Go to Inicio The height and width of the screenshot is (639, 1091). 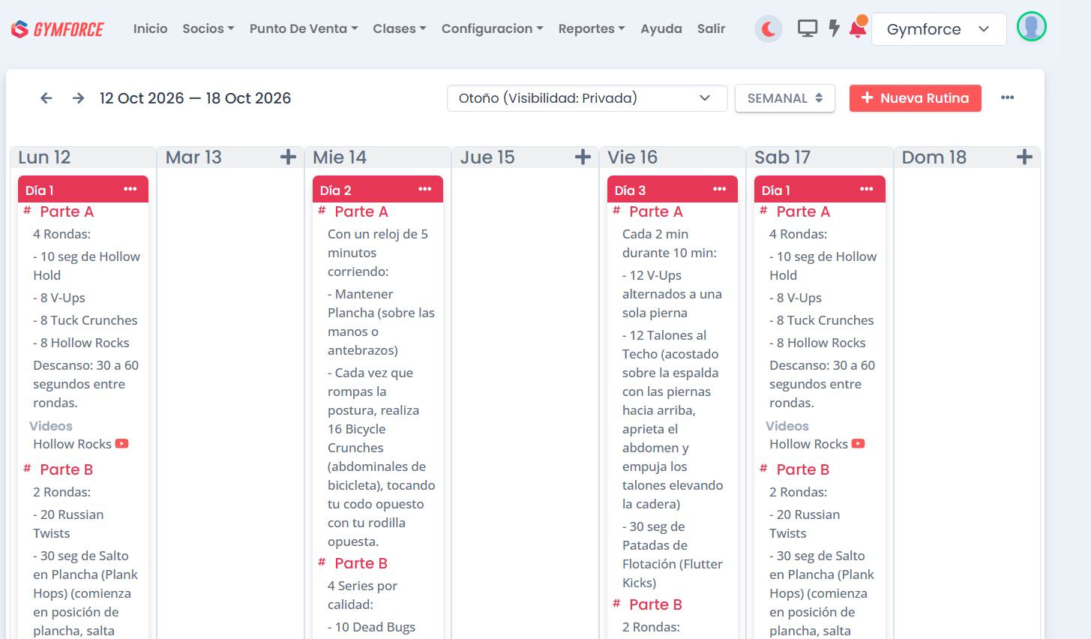151,28
